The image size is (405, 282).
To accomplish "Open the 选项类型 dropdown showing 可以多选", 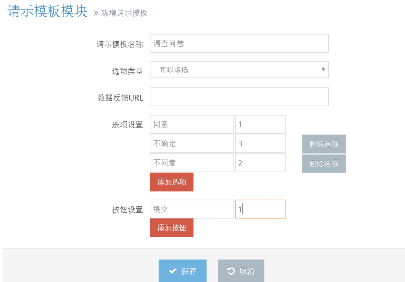I will tap(239, 70).
